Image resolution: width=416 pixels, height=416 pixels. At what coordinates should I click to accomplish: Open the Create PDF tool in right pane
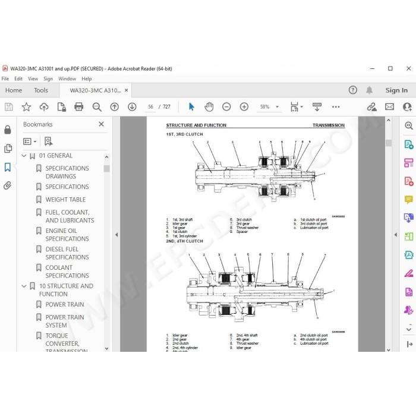coord(409,181)
